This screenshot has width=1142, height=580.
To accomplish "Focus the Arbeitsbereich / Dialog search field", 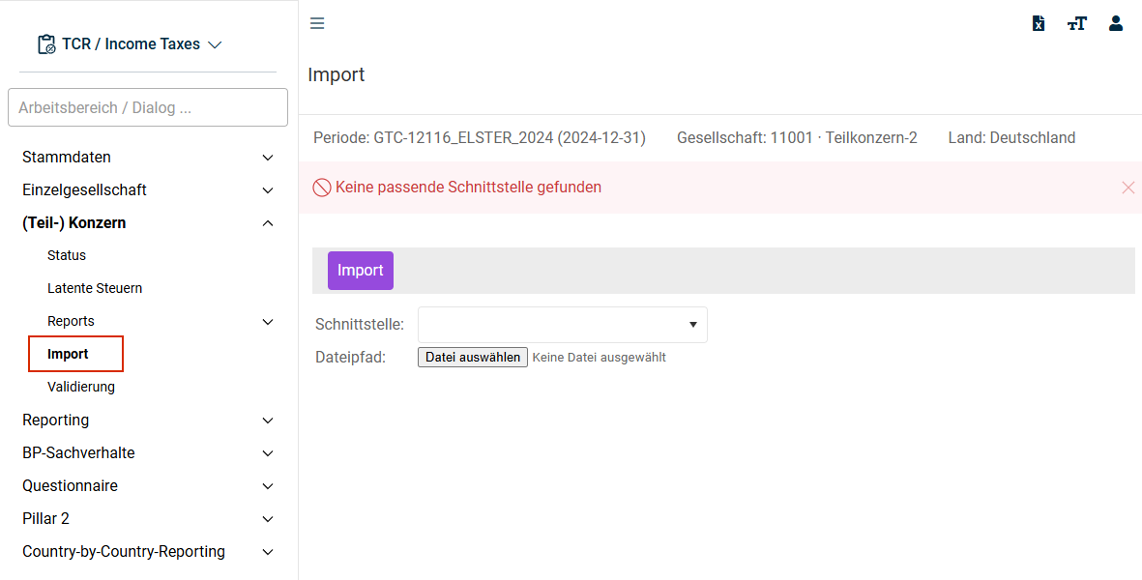I will pos(148,107).
